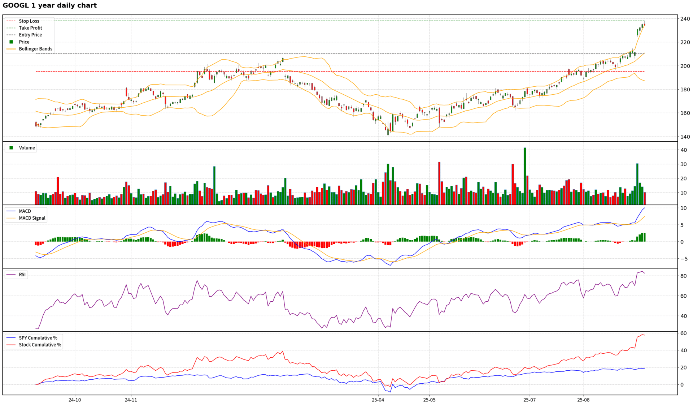
Task: Click the tallest green volume bar
Action: coord(525,176)
